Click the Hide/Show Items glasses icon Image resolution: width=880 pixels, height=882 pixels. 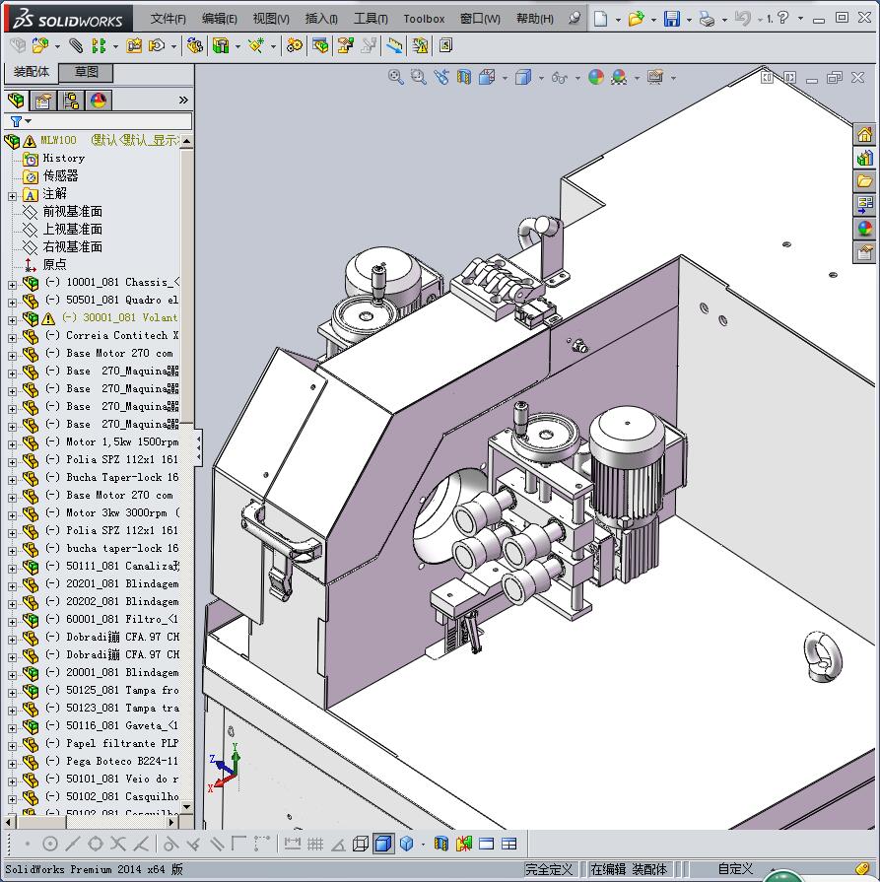(x=559, y=78)
